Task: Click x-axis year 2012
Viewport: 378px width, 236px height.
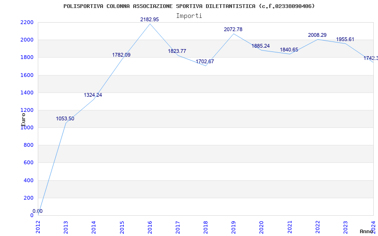Action: click(38, 227)
